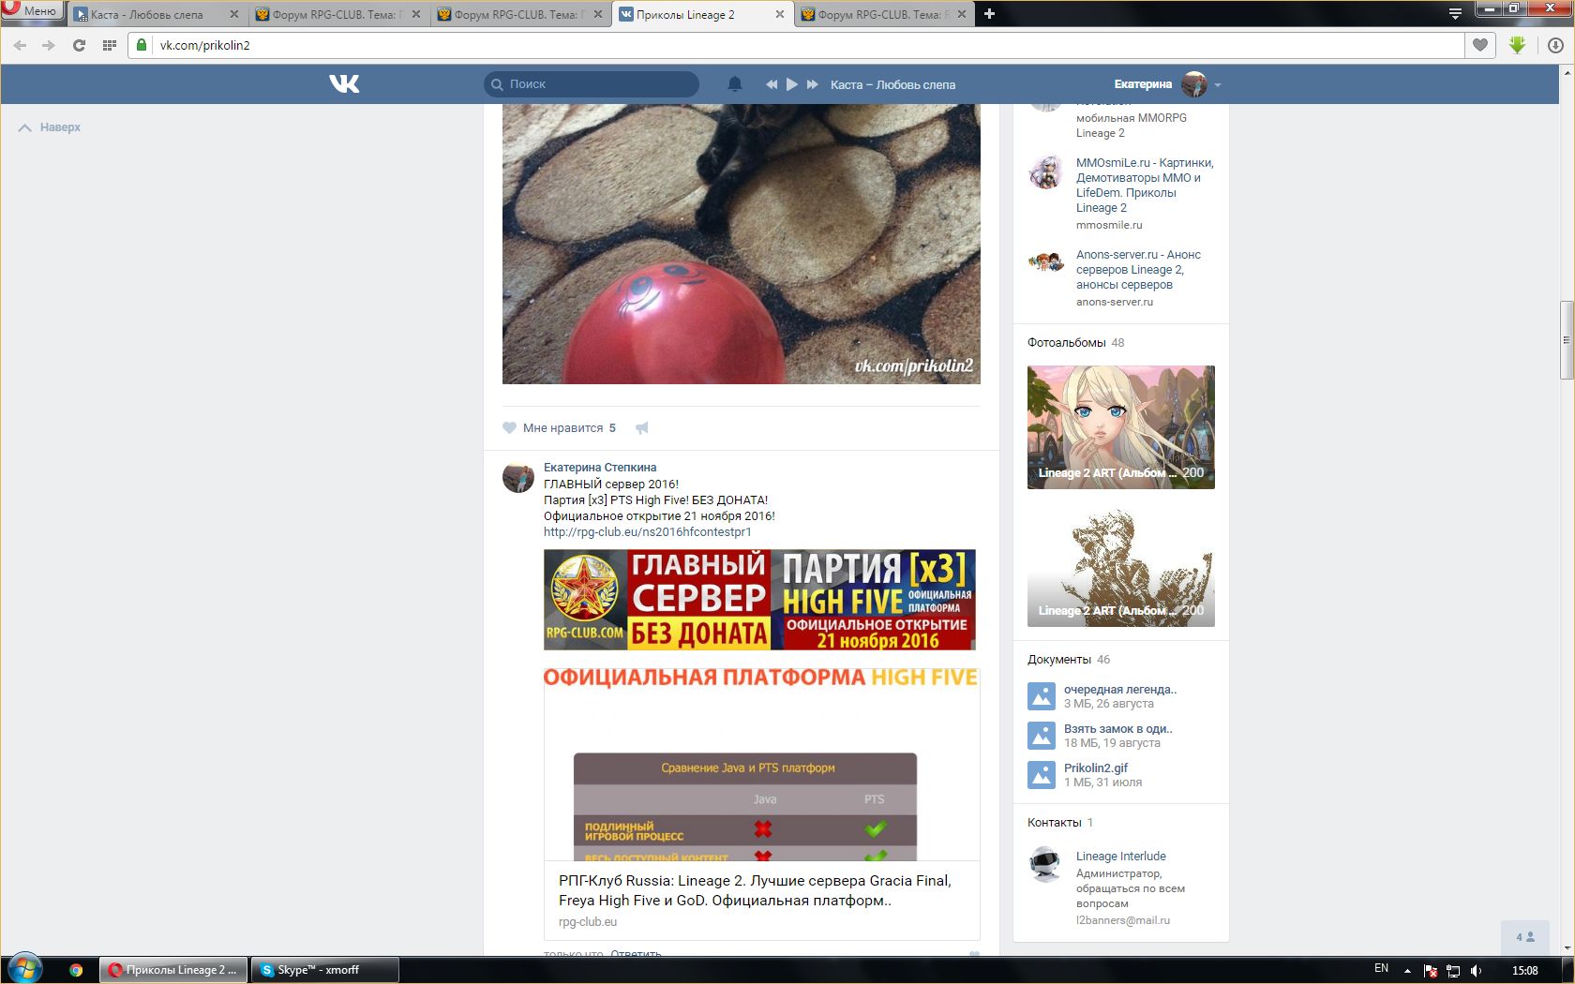Follow the rpg-club.eu/ns2016hfcontestpr1 link
1575x984 pixels.
[x=648, y=532]
